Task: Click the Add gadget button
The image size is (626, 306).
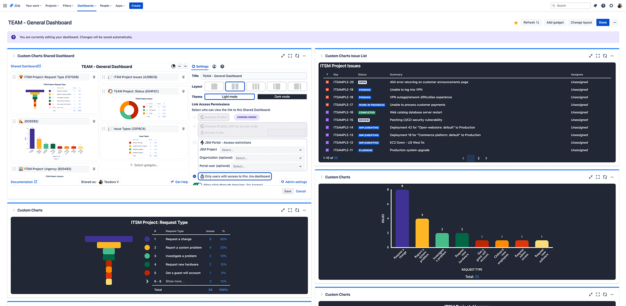Action: point(555,23)
